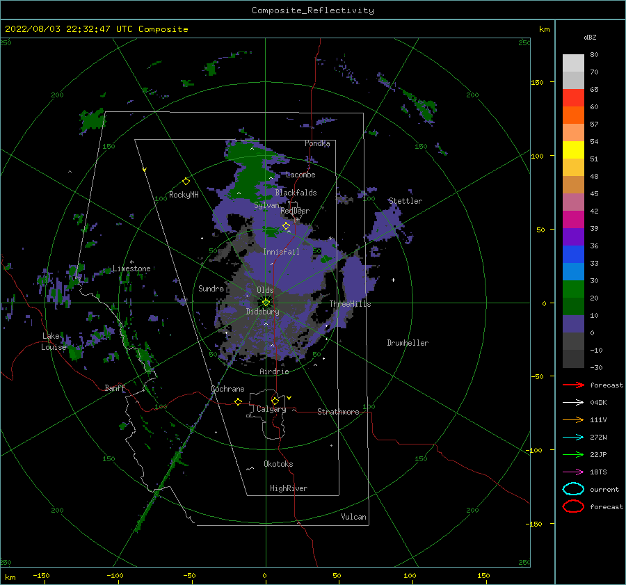
Task: Click the Banff town label
Action: (115, 387)
